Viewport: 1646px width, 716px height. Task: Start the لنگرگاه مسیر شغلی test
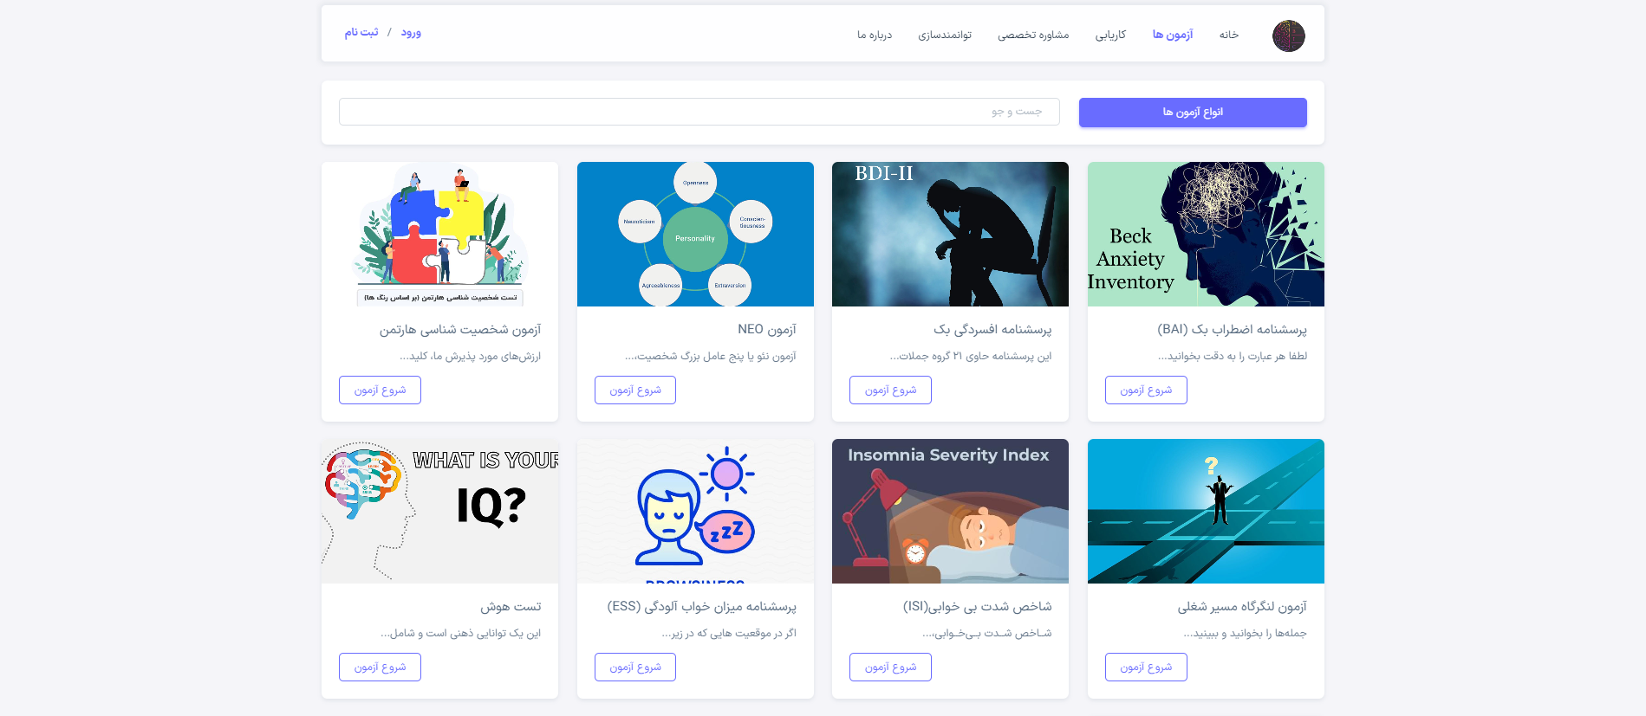coord(1146,668)
